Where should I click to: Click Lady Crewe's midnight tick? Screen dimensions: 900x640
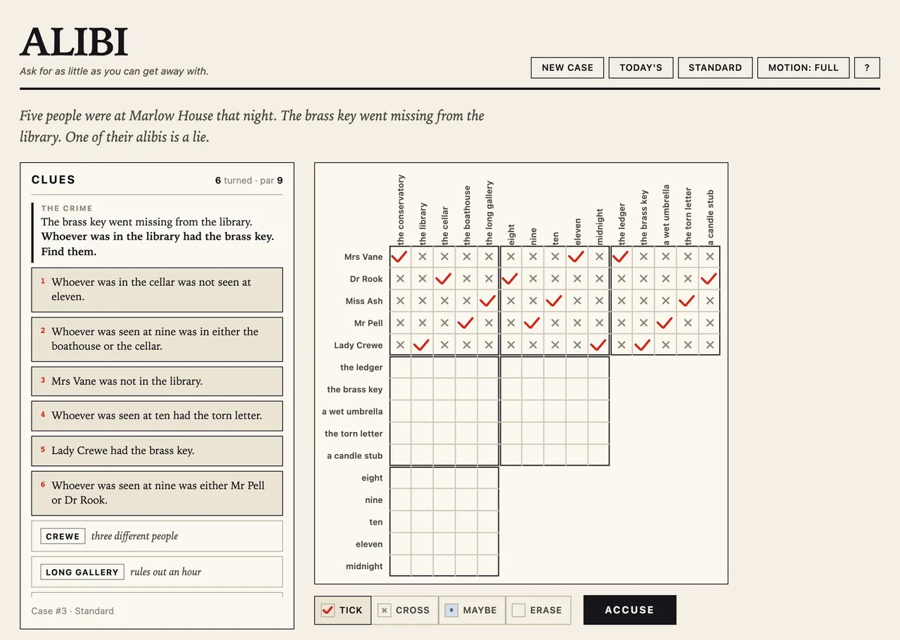coord(599,345)
